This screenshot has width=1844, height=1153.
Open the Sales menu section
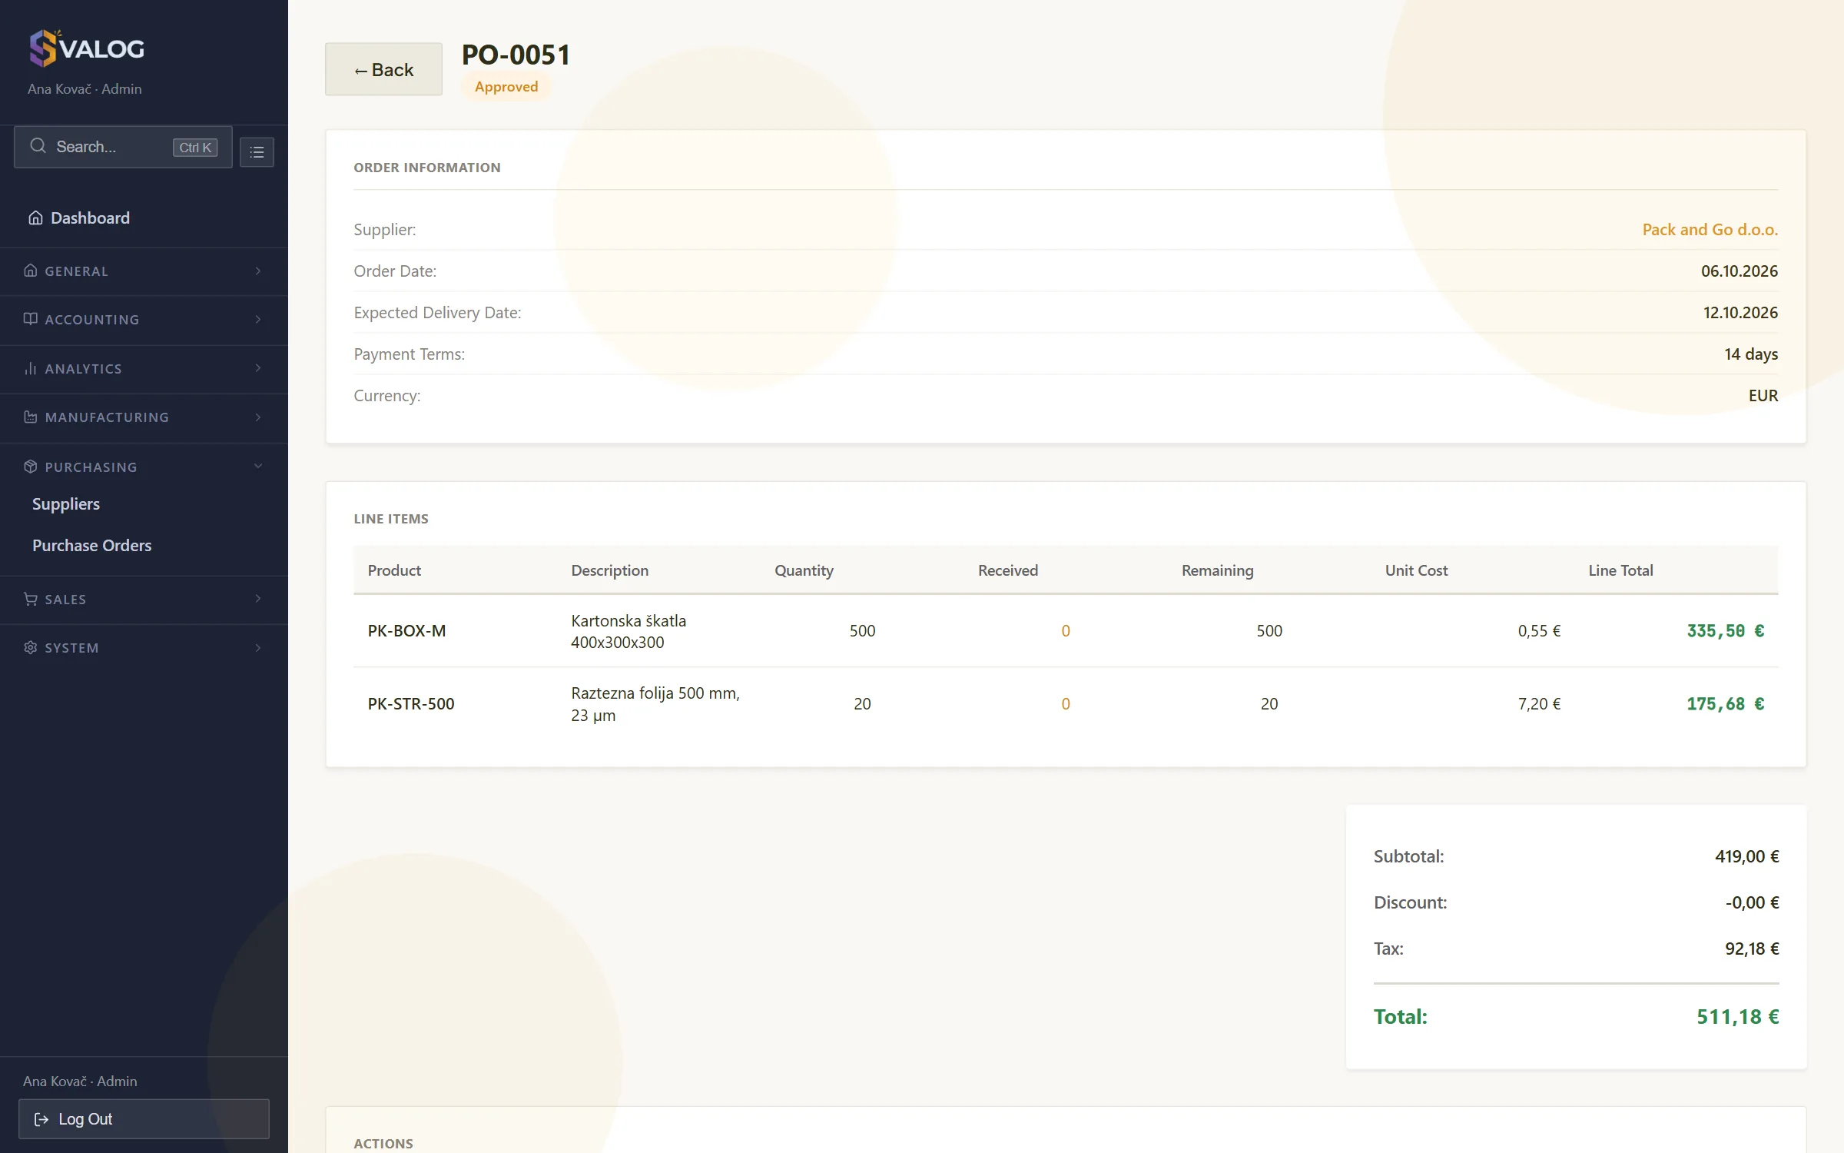(x=144, y=599)
